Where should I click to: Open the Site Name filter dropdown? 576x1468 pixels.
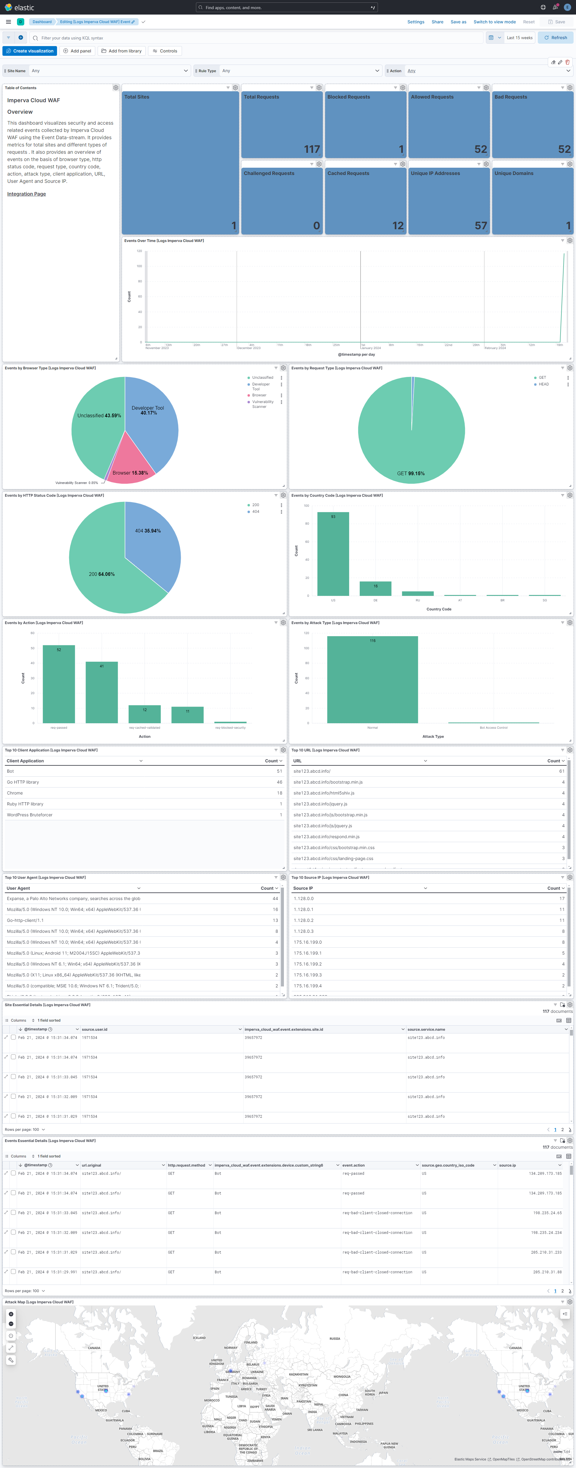109,71
